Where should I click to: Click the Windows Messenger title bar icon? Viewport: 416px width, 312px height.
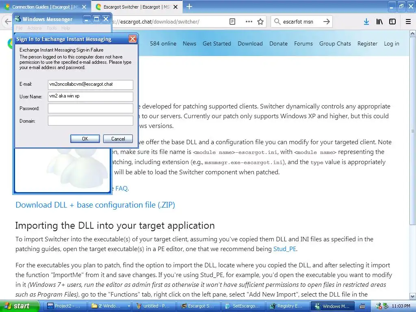coord(18,19)
